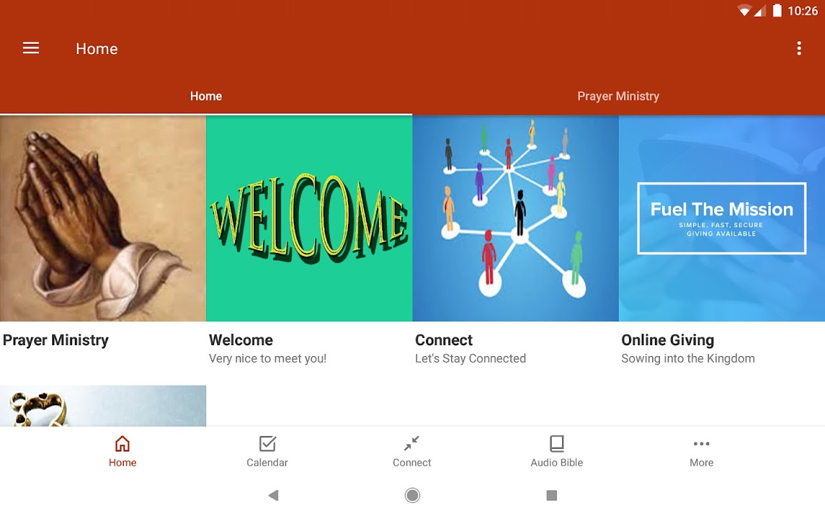Open the praying hands thumbnail

click(x=103, y=219)
